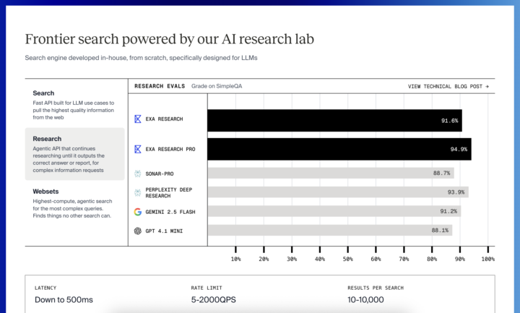
Task: Click the 5-2000QPS rate limit value
Action: point(213,300)
